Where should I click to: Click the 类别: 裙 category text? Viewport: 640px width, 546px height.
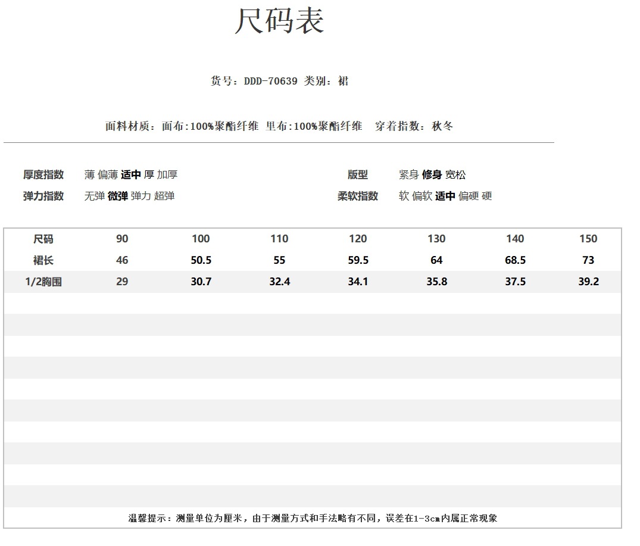(326, 81)
